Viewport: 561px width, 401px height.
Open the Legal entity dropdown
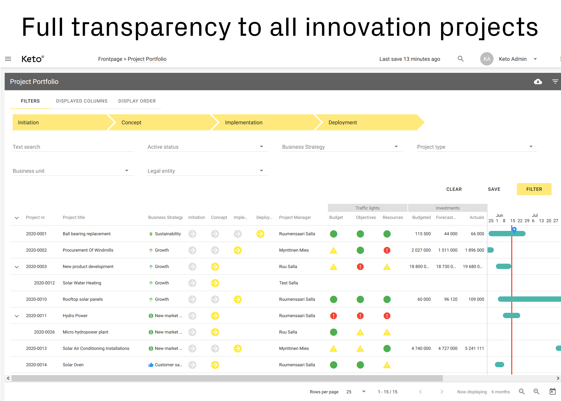pyautogui.click(x=207, y=171)
